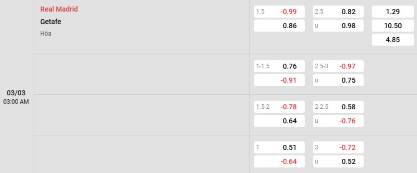417x173 pixels.
Task: Choose draw odds 4.85
Action: 393,40
